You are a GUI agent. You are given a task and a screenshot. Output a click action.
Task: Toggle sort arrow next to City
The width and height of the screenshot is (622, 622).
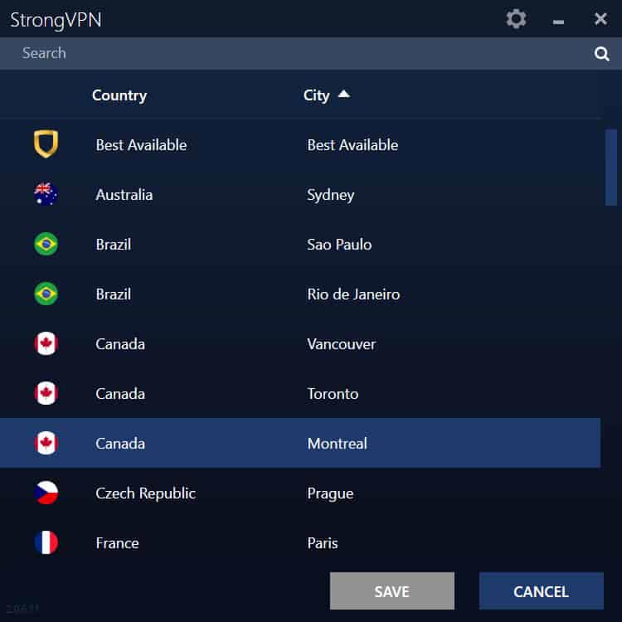(344, 94)
